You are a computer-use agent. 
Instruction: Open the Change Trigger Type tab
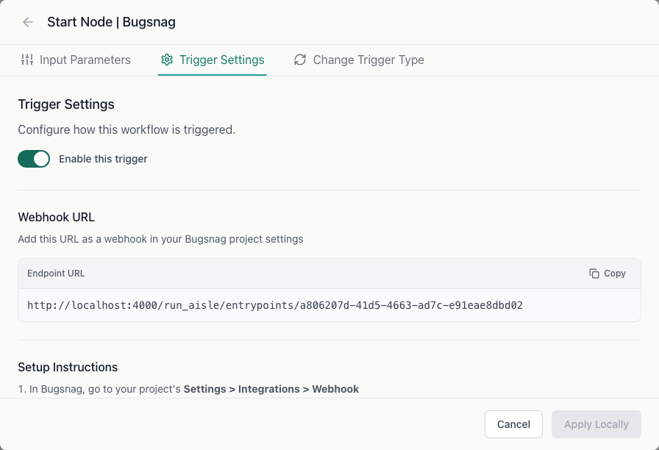(x=359, y=60)
